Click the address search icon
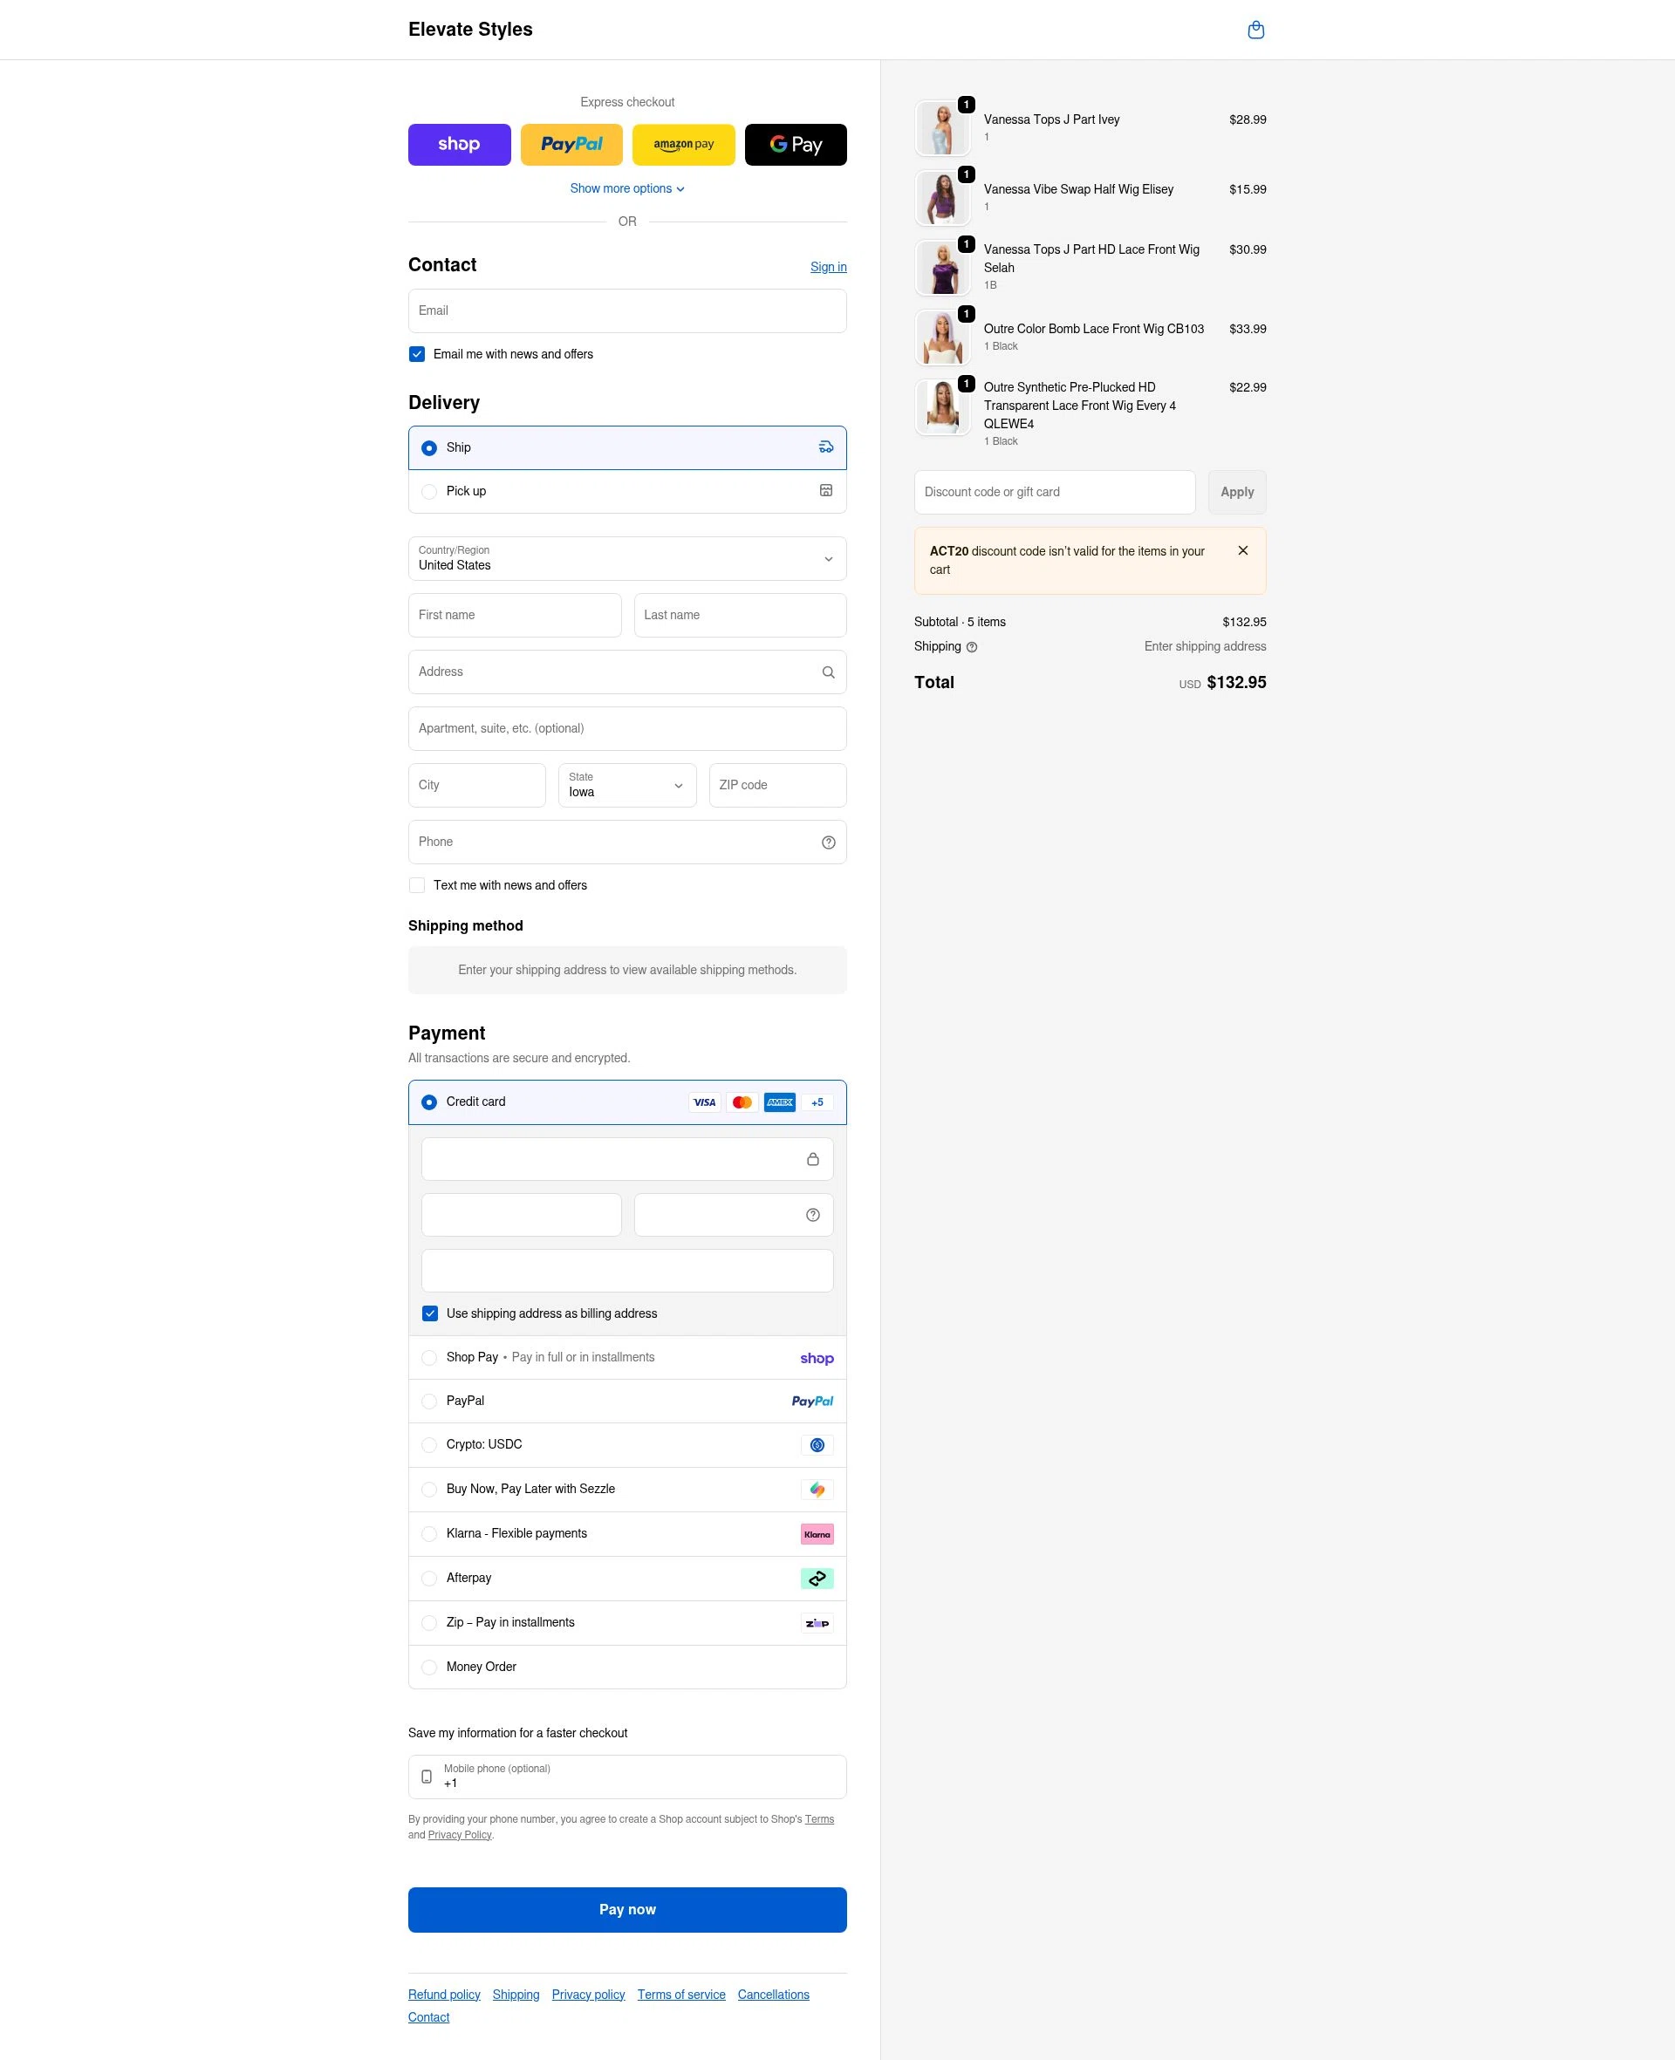Screen dimensions: 1675x2060 pyautogui.click(x=828, y=672)
